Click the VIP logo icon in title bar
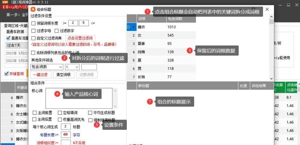Image resolution: width=300 pixels, height=145 pixels. click(x=5, y=2)
